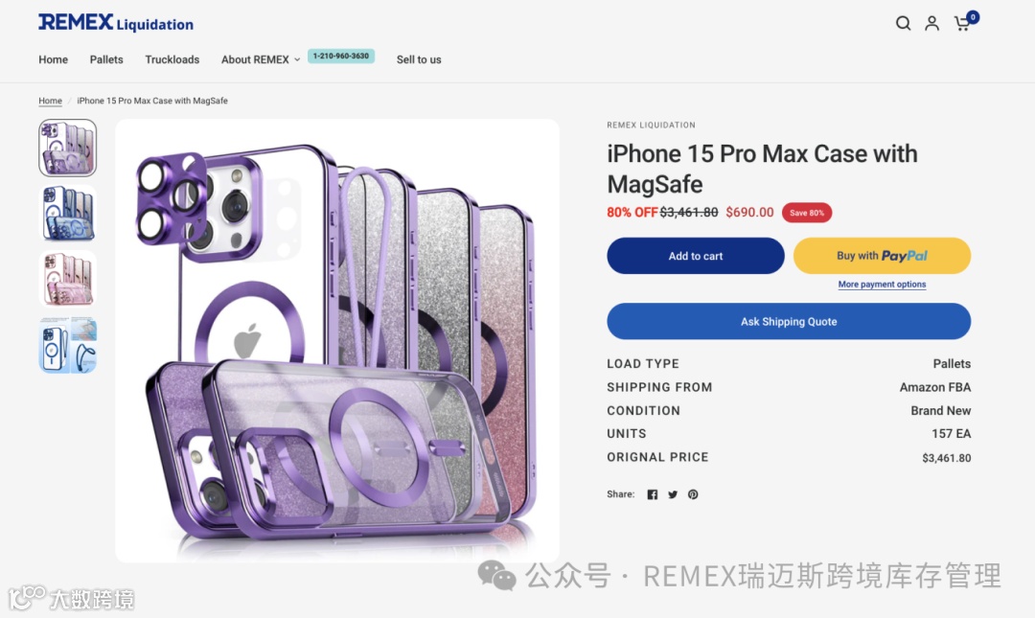Open More payment options link
This screenshot has height=618, width=1035.
tap(882, 285)
